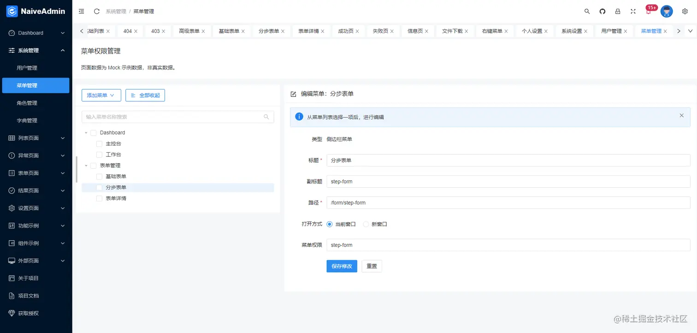Screen dimensions: 697x333
Task: Open the tab list dropdown chevron
Action: tap(690, 31)
